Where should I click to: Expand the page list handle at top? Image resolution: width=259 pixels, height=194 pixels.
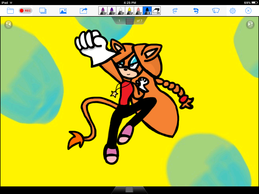(x=129, y=21)
